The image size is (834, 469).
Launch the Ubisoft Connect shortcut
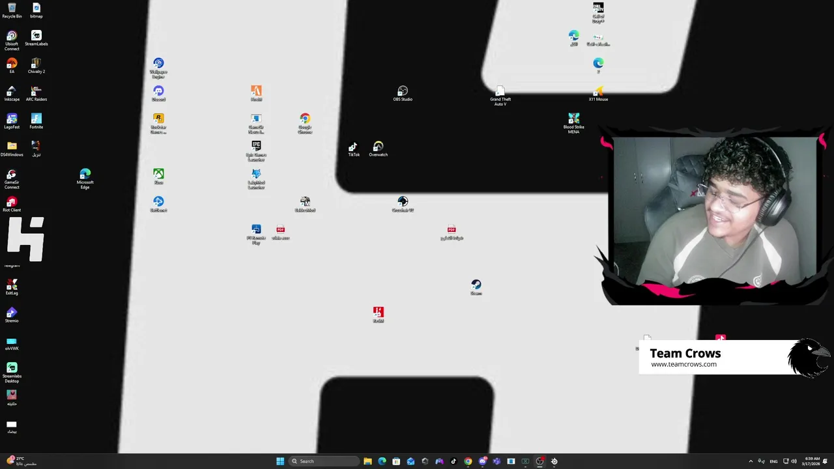12,40
